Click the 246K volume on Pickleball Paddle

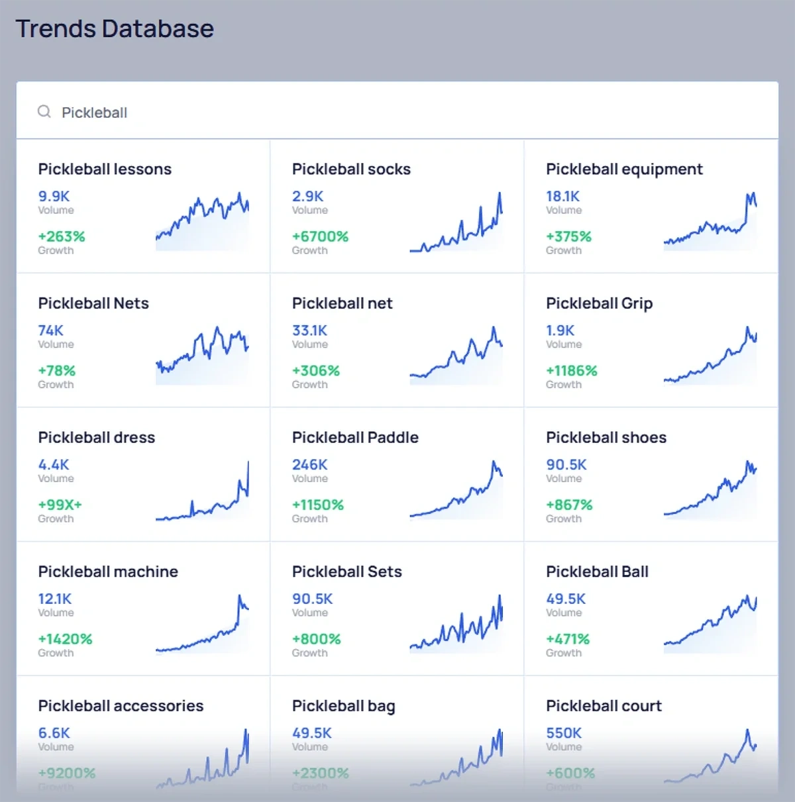click(309, 465)
